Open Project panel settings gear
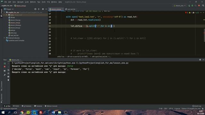Viewport: 205px width, 115px height. [x=43, y=9]
